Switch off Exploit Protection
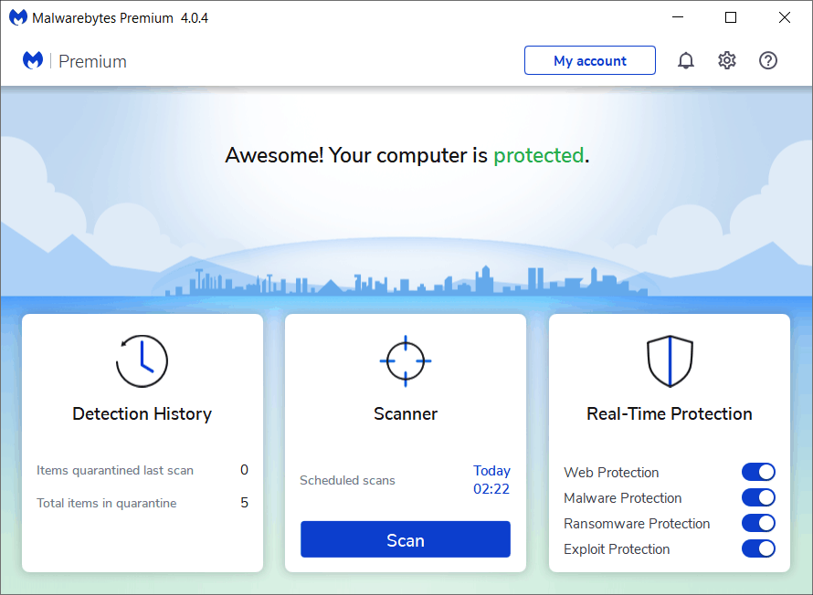Screen dimensions: 813x595 (x=758, y=548)
